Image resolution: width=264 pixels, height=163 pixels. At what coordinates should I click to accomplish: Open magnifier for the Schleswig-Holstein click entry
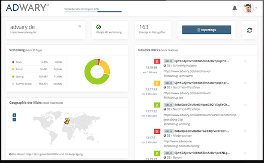pyautogui.click(x=245, y=61)
